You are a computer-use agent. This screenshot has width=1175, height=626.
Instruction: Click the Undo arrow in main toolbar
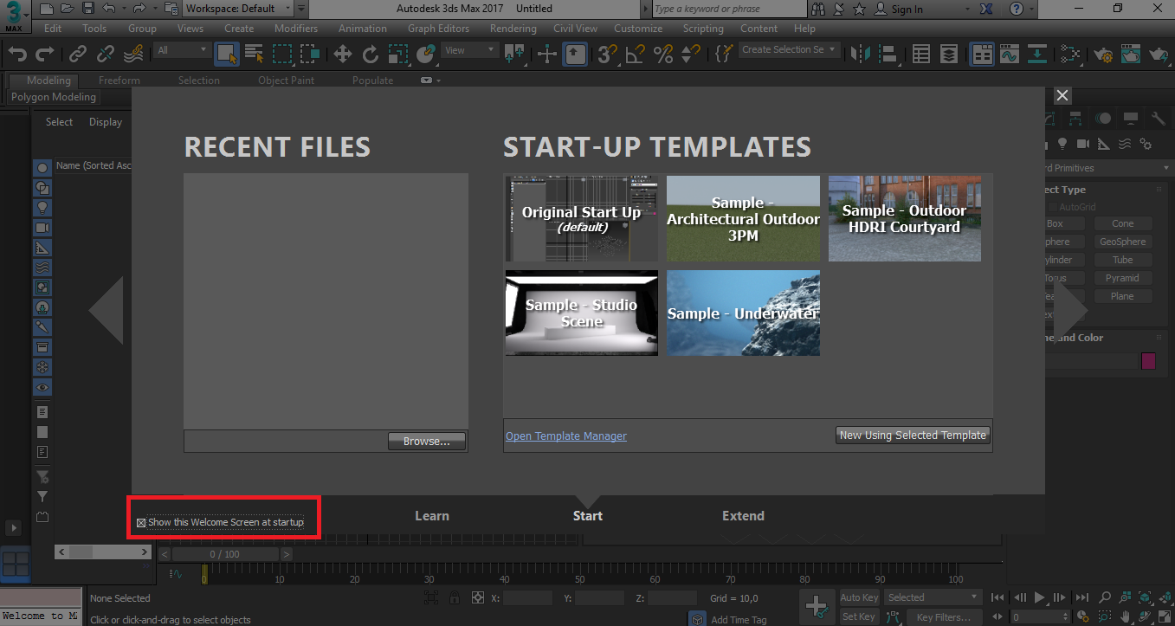(17, 54)
